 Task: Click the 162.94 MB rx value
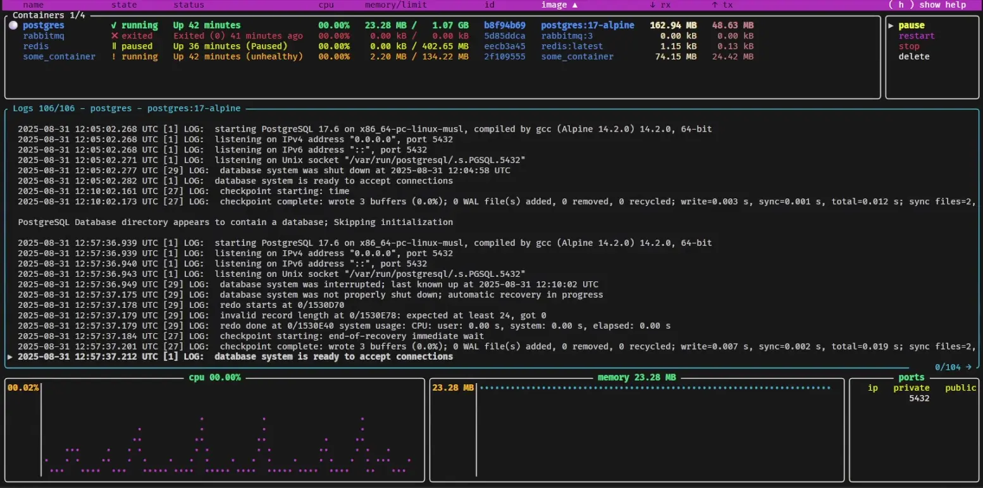[673, 25]
